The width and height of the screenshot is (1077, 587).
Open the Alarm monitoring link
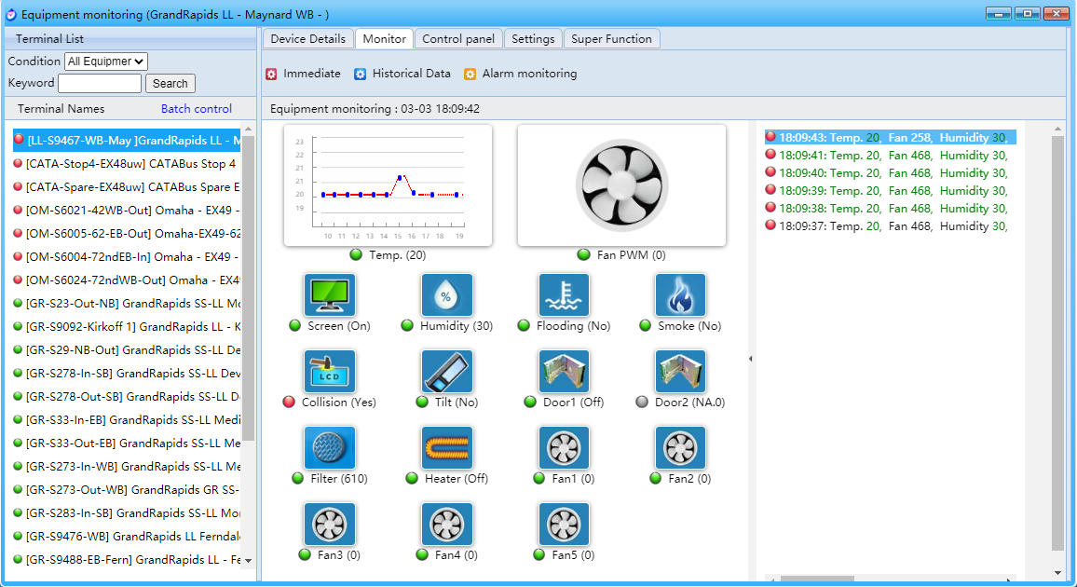(529, 74)
